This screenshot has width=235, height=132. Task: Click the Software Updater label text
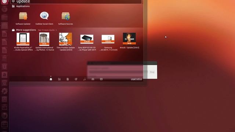(23, 24)
